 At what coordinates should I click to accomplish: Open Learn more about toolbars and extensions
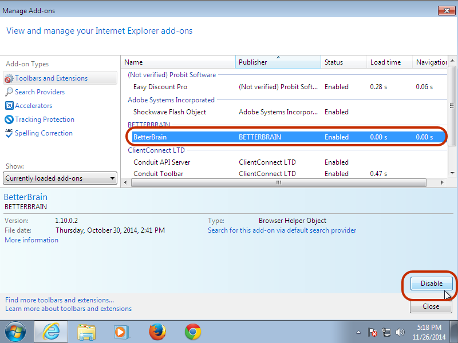click(x=68, y=309)
